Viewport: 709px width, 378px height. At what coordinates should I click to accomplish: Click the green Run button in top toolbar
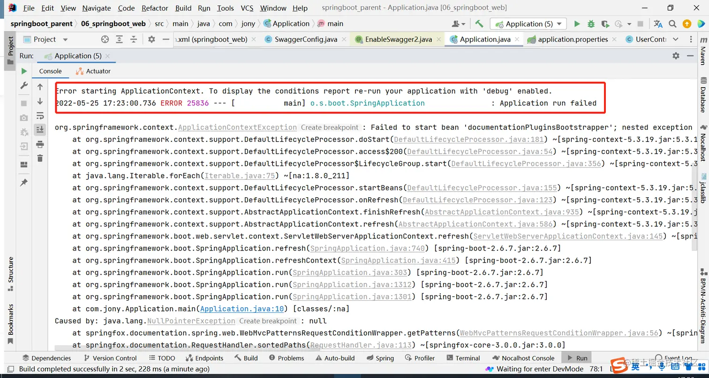point(577,24)
